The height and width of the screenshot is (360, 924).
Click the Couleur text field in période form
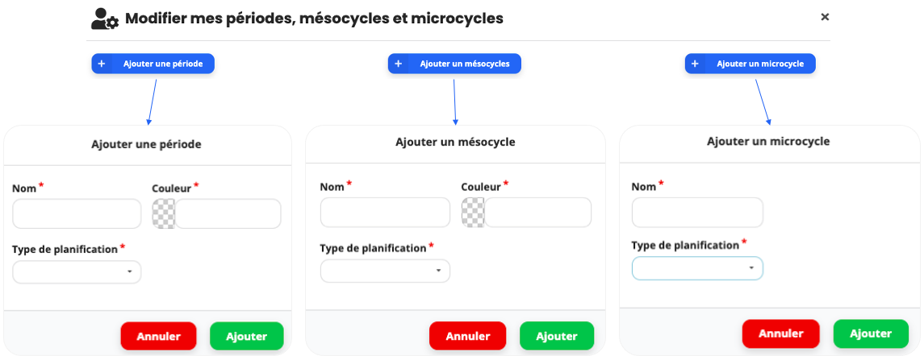228,213
